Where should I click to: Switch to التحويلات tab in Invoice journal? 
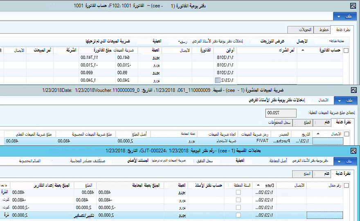click(301, 30)
